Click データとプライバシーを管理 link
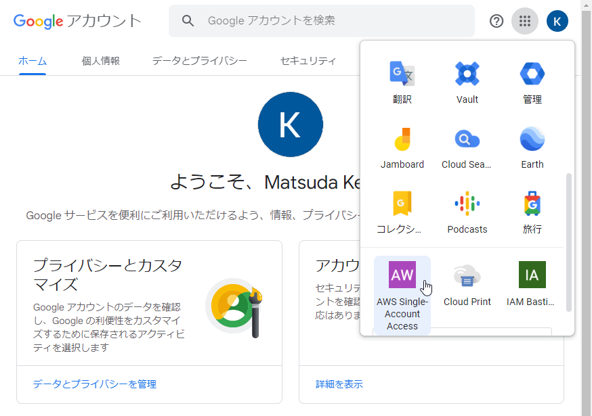Screen dimensions: 592x416 [95, 384]
